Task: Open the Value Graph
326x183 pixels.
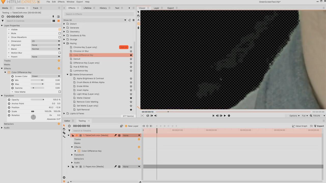Action: tap(300, 126)
